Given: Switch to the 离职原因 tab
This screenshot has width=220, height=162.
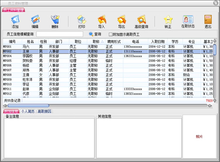Looking at the screenshot, I should coord(45,111).
